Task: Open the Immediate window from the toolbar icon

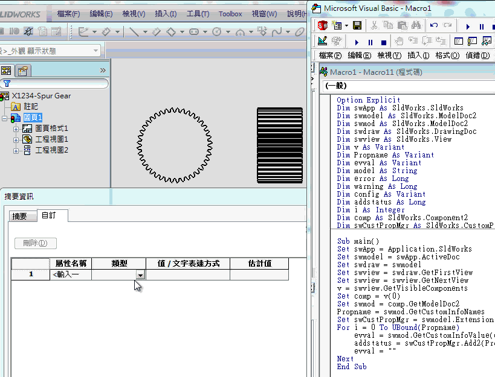Action: click(x=471, y=40)
